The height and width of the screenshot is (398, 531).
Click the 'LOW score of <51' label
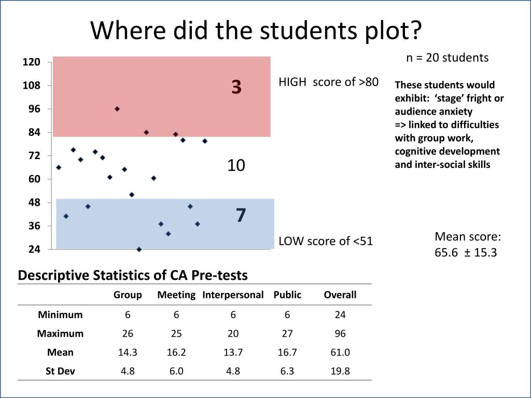click(x=326, y=241)
